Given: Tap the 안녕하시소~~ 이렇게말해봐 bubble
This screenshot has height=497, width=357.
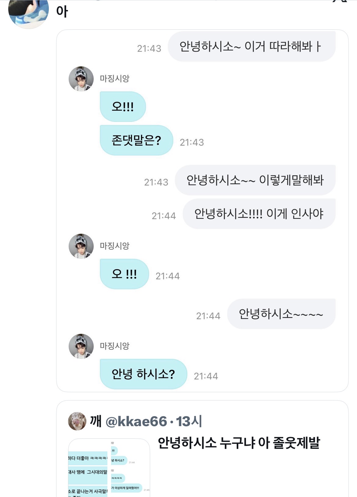Looking at the screenshot, I should tap(255, 180).
